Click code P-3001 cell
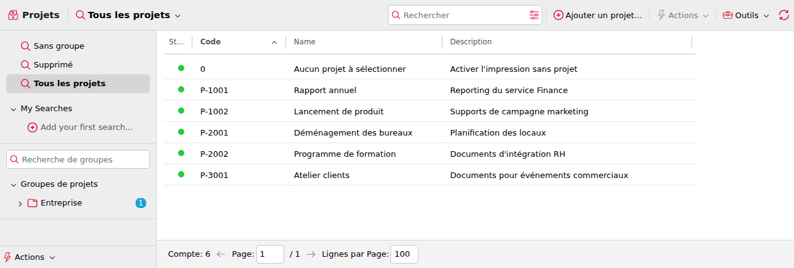The width and height of the screenshot is (794, 268). [214, 175]
